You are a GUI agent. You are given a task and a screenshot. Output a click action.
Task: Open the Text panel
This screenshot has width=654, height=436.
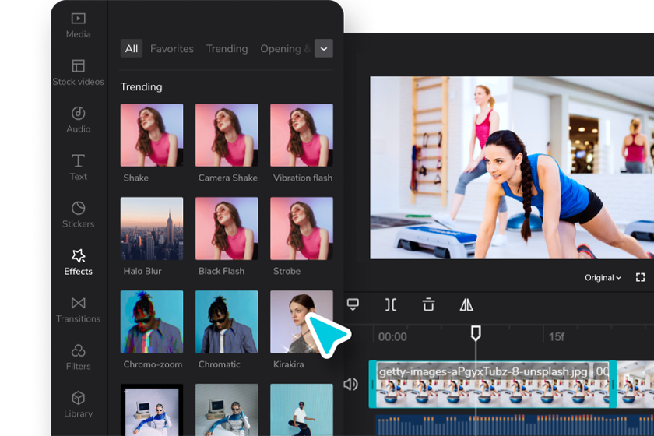(78, 167)
